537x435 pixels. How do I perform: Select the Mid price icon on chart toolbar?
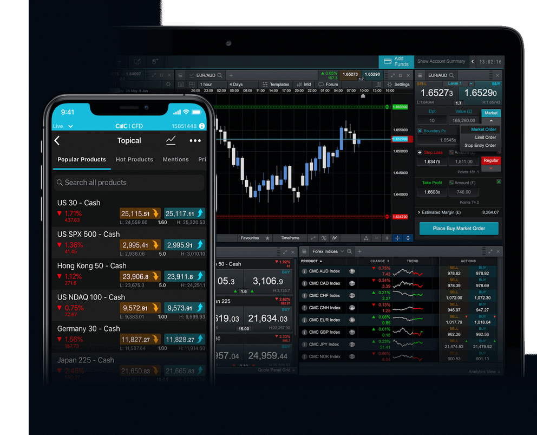299,85
